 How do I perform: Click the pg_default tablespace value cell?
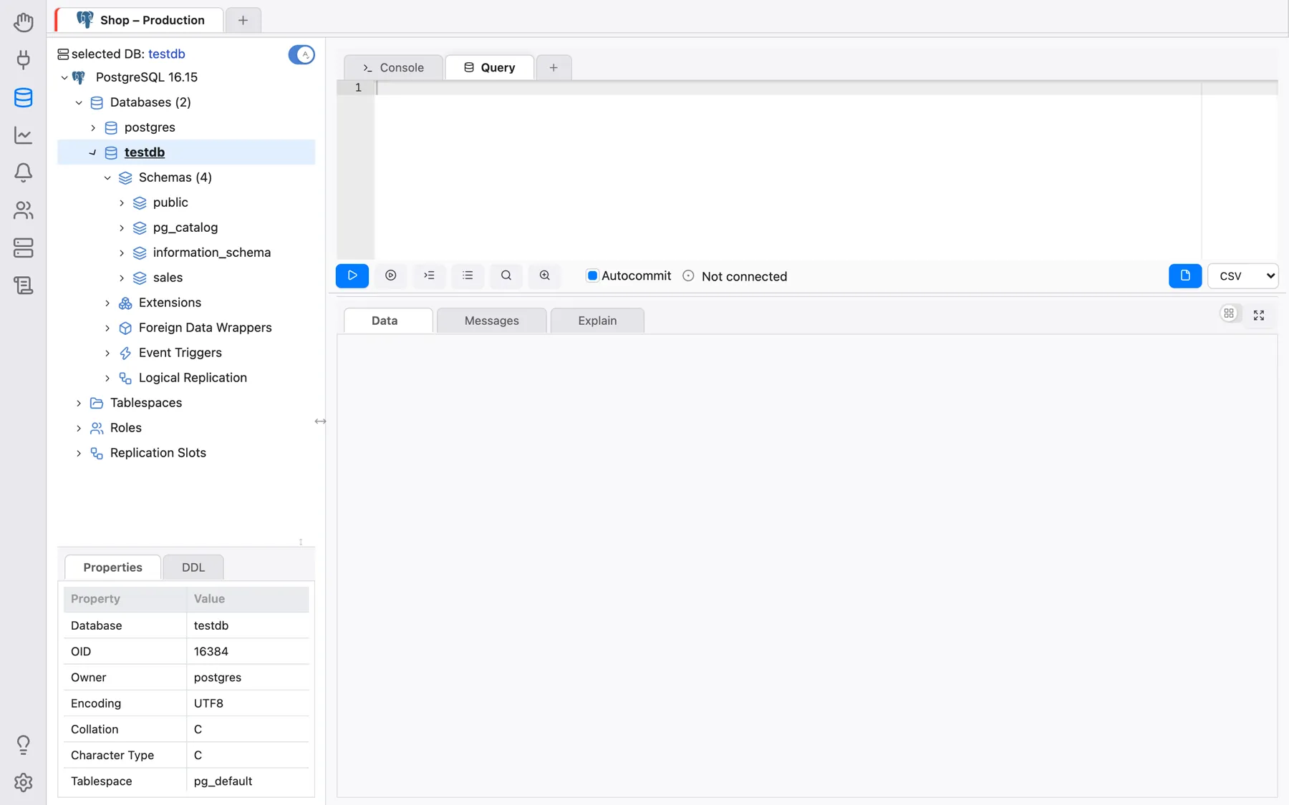pyautogui.click(x=248, y=781)
